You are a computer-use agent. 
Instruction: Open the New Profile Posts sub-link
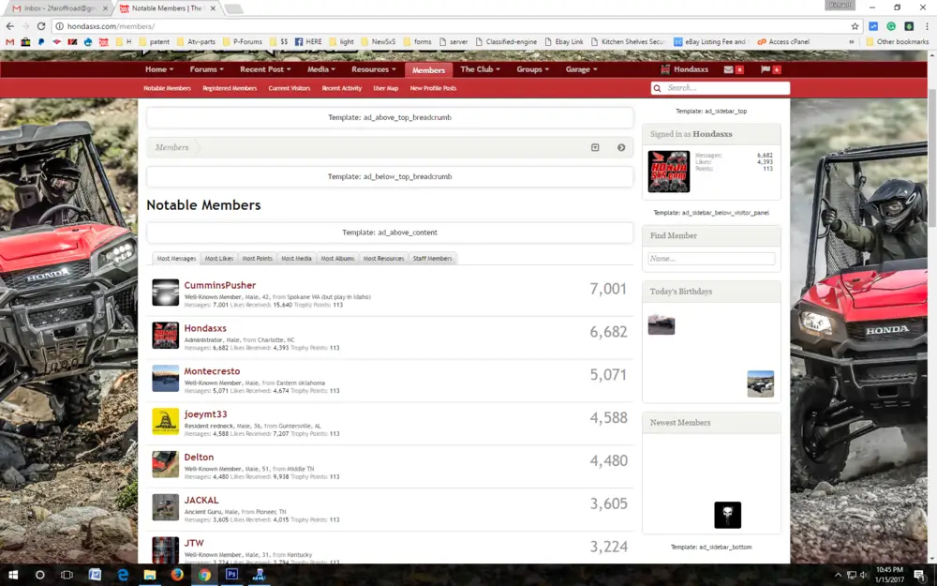tap(433, 88)
